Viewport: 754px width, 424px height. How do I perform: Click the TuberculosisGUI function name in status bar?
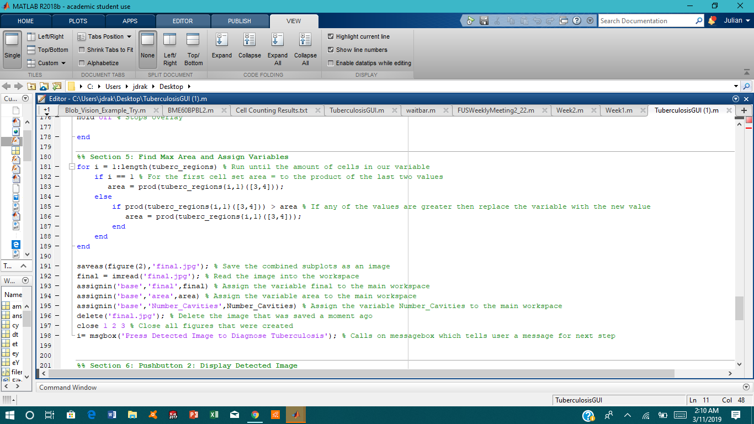(x=578, y=400)
